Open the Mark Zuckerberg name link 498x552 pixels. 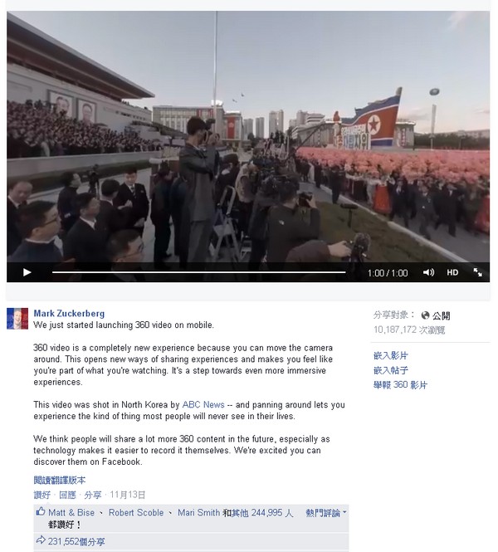tap(69, 313)
